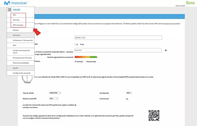197x126 pixels.
Task: Click the hamburger menu icon
Action: [x=10, y=10]
